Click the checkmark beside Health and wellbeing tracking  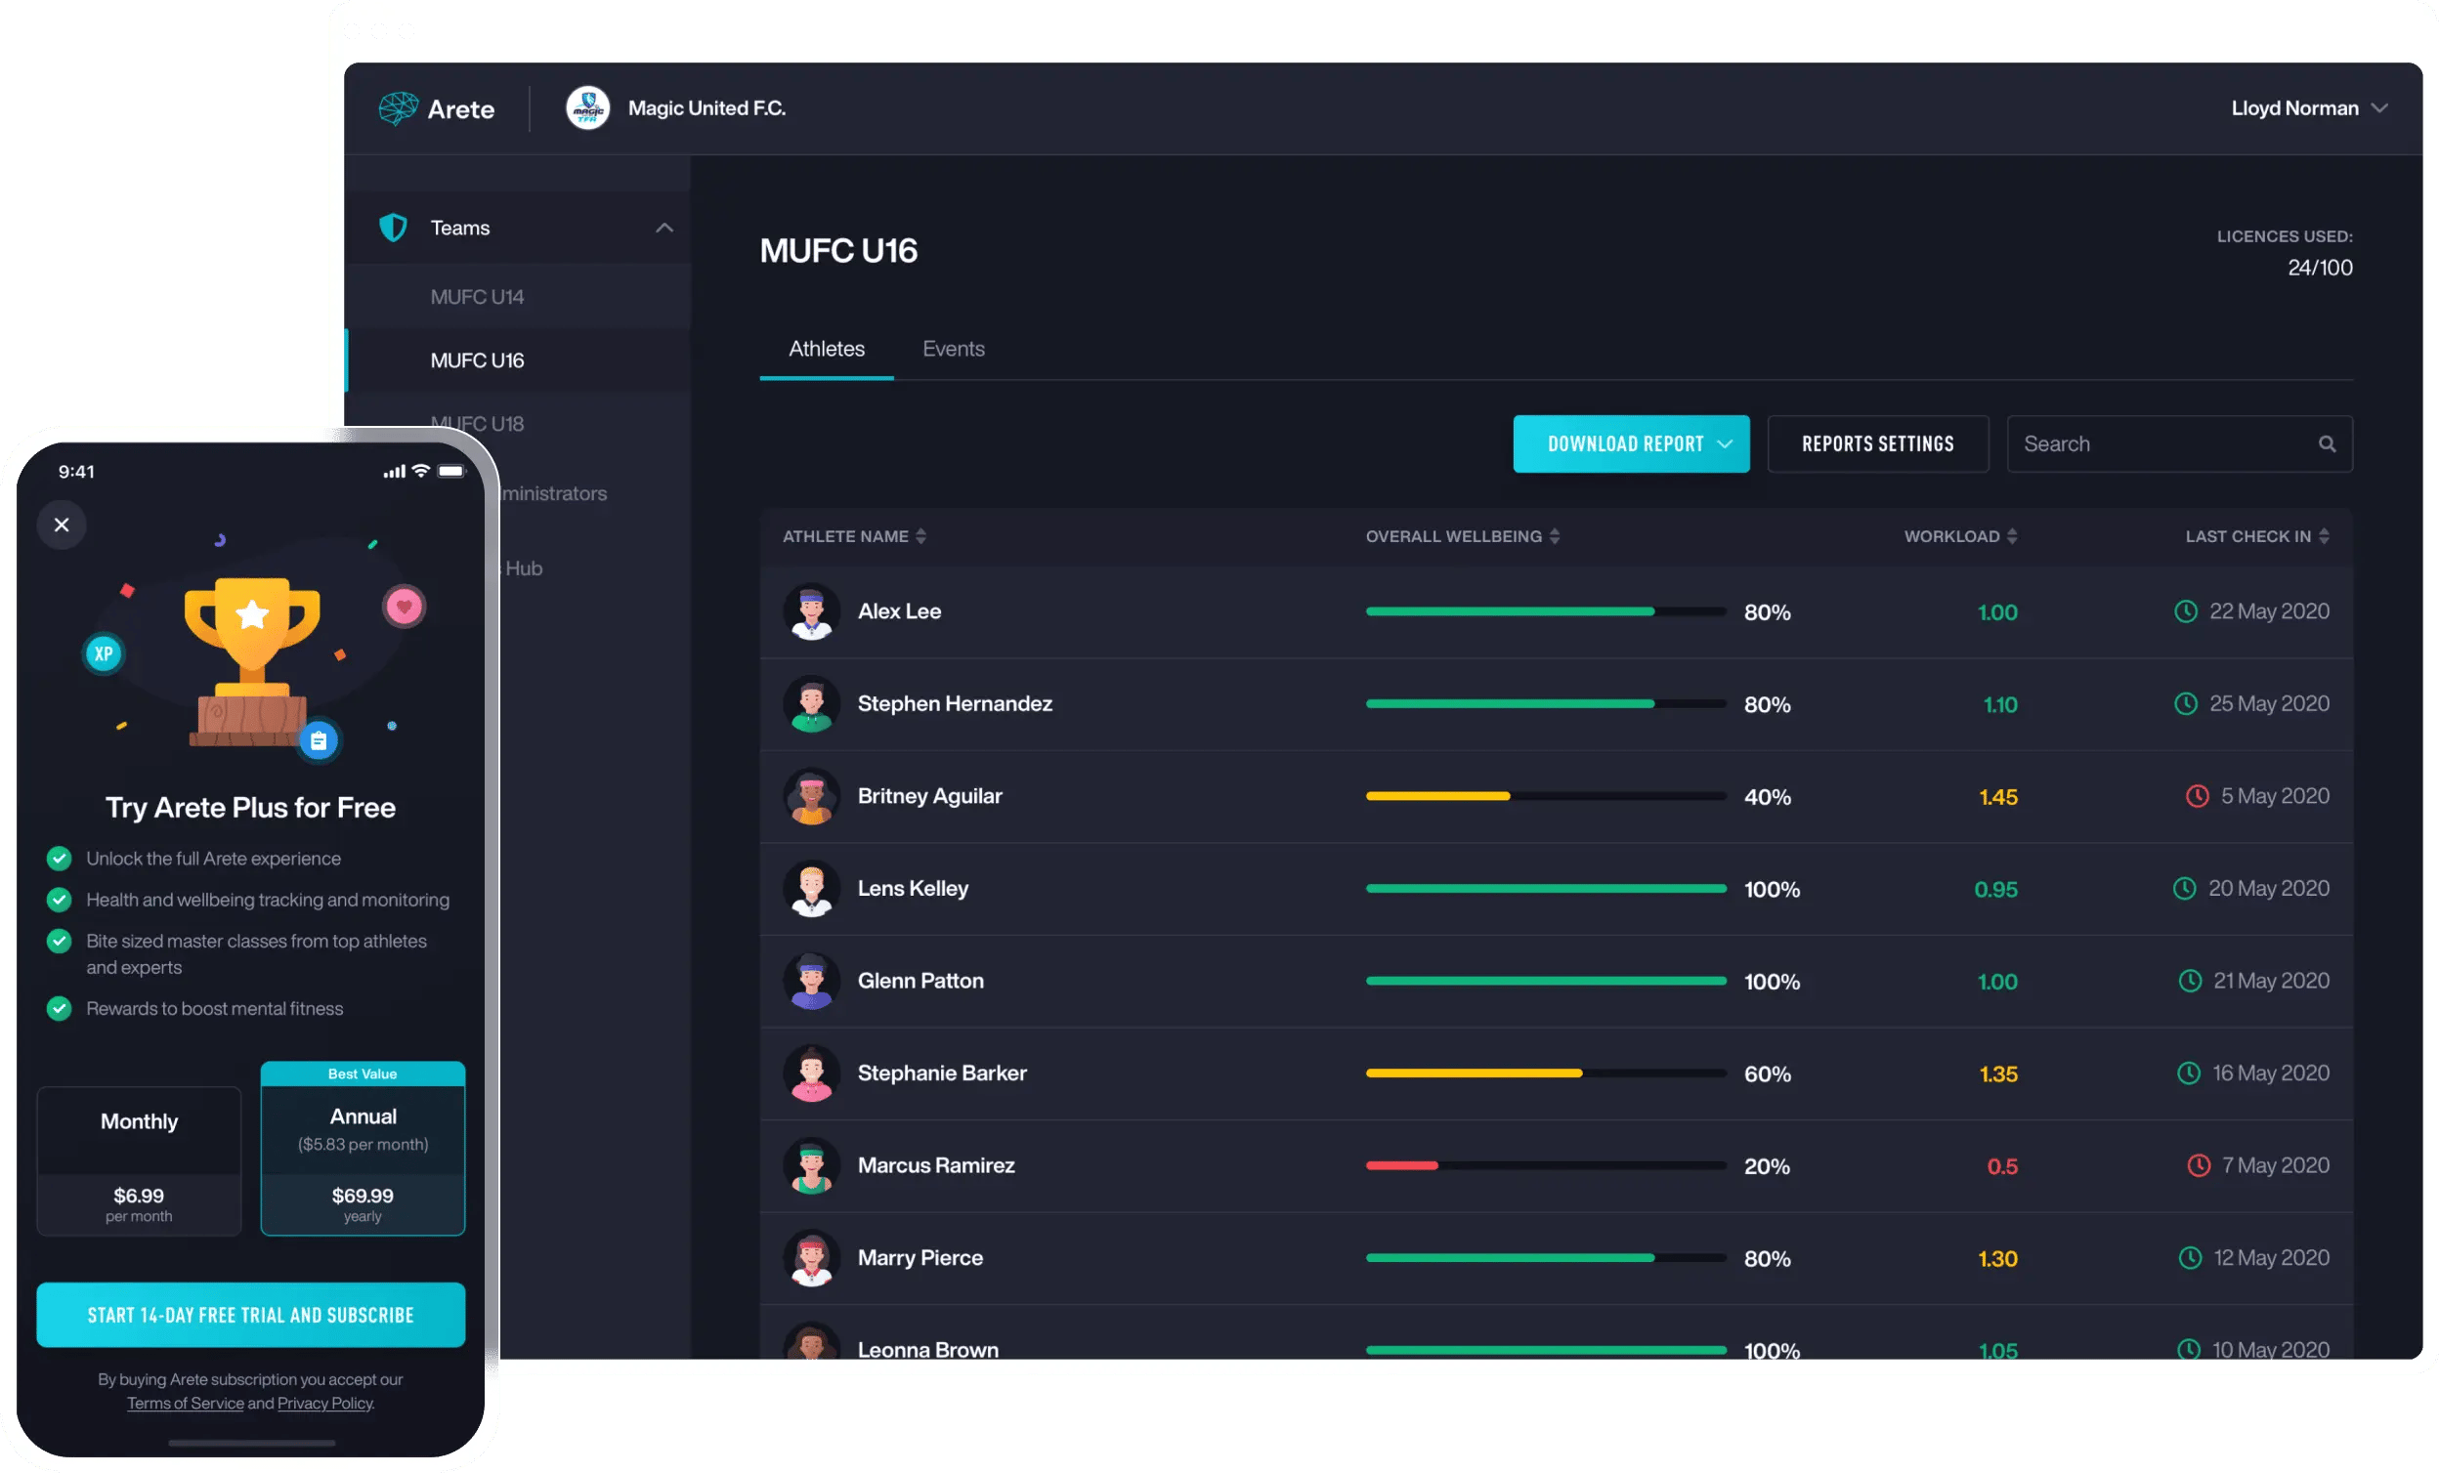point(60,900)
